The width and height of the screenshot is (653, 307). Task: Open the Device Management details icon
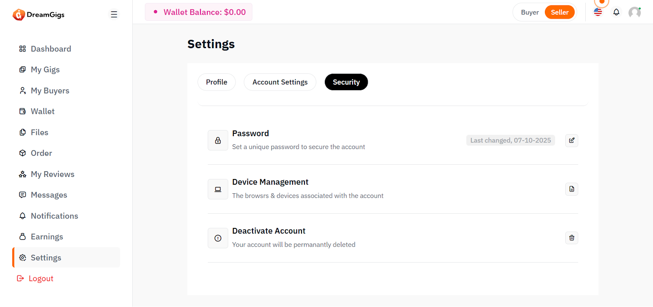571,189
